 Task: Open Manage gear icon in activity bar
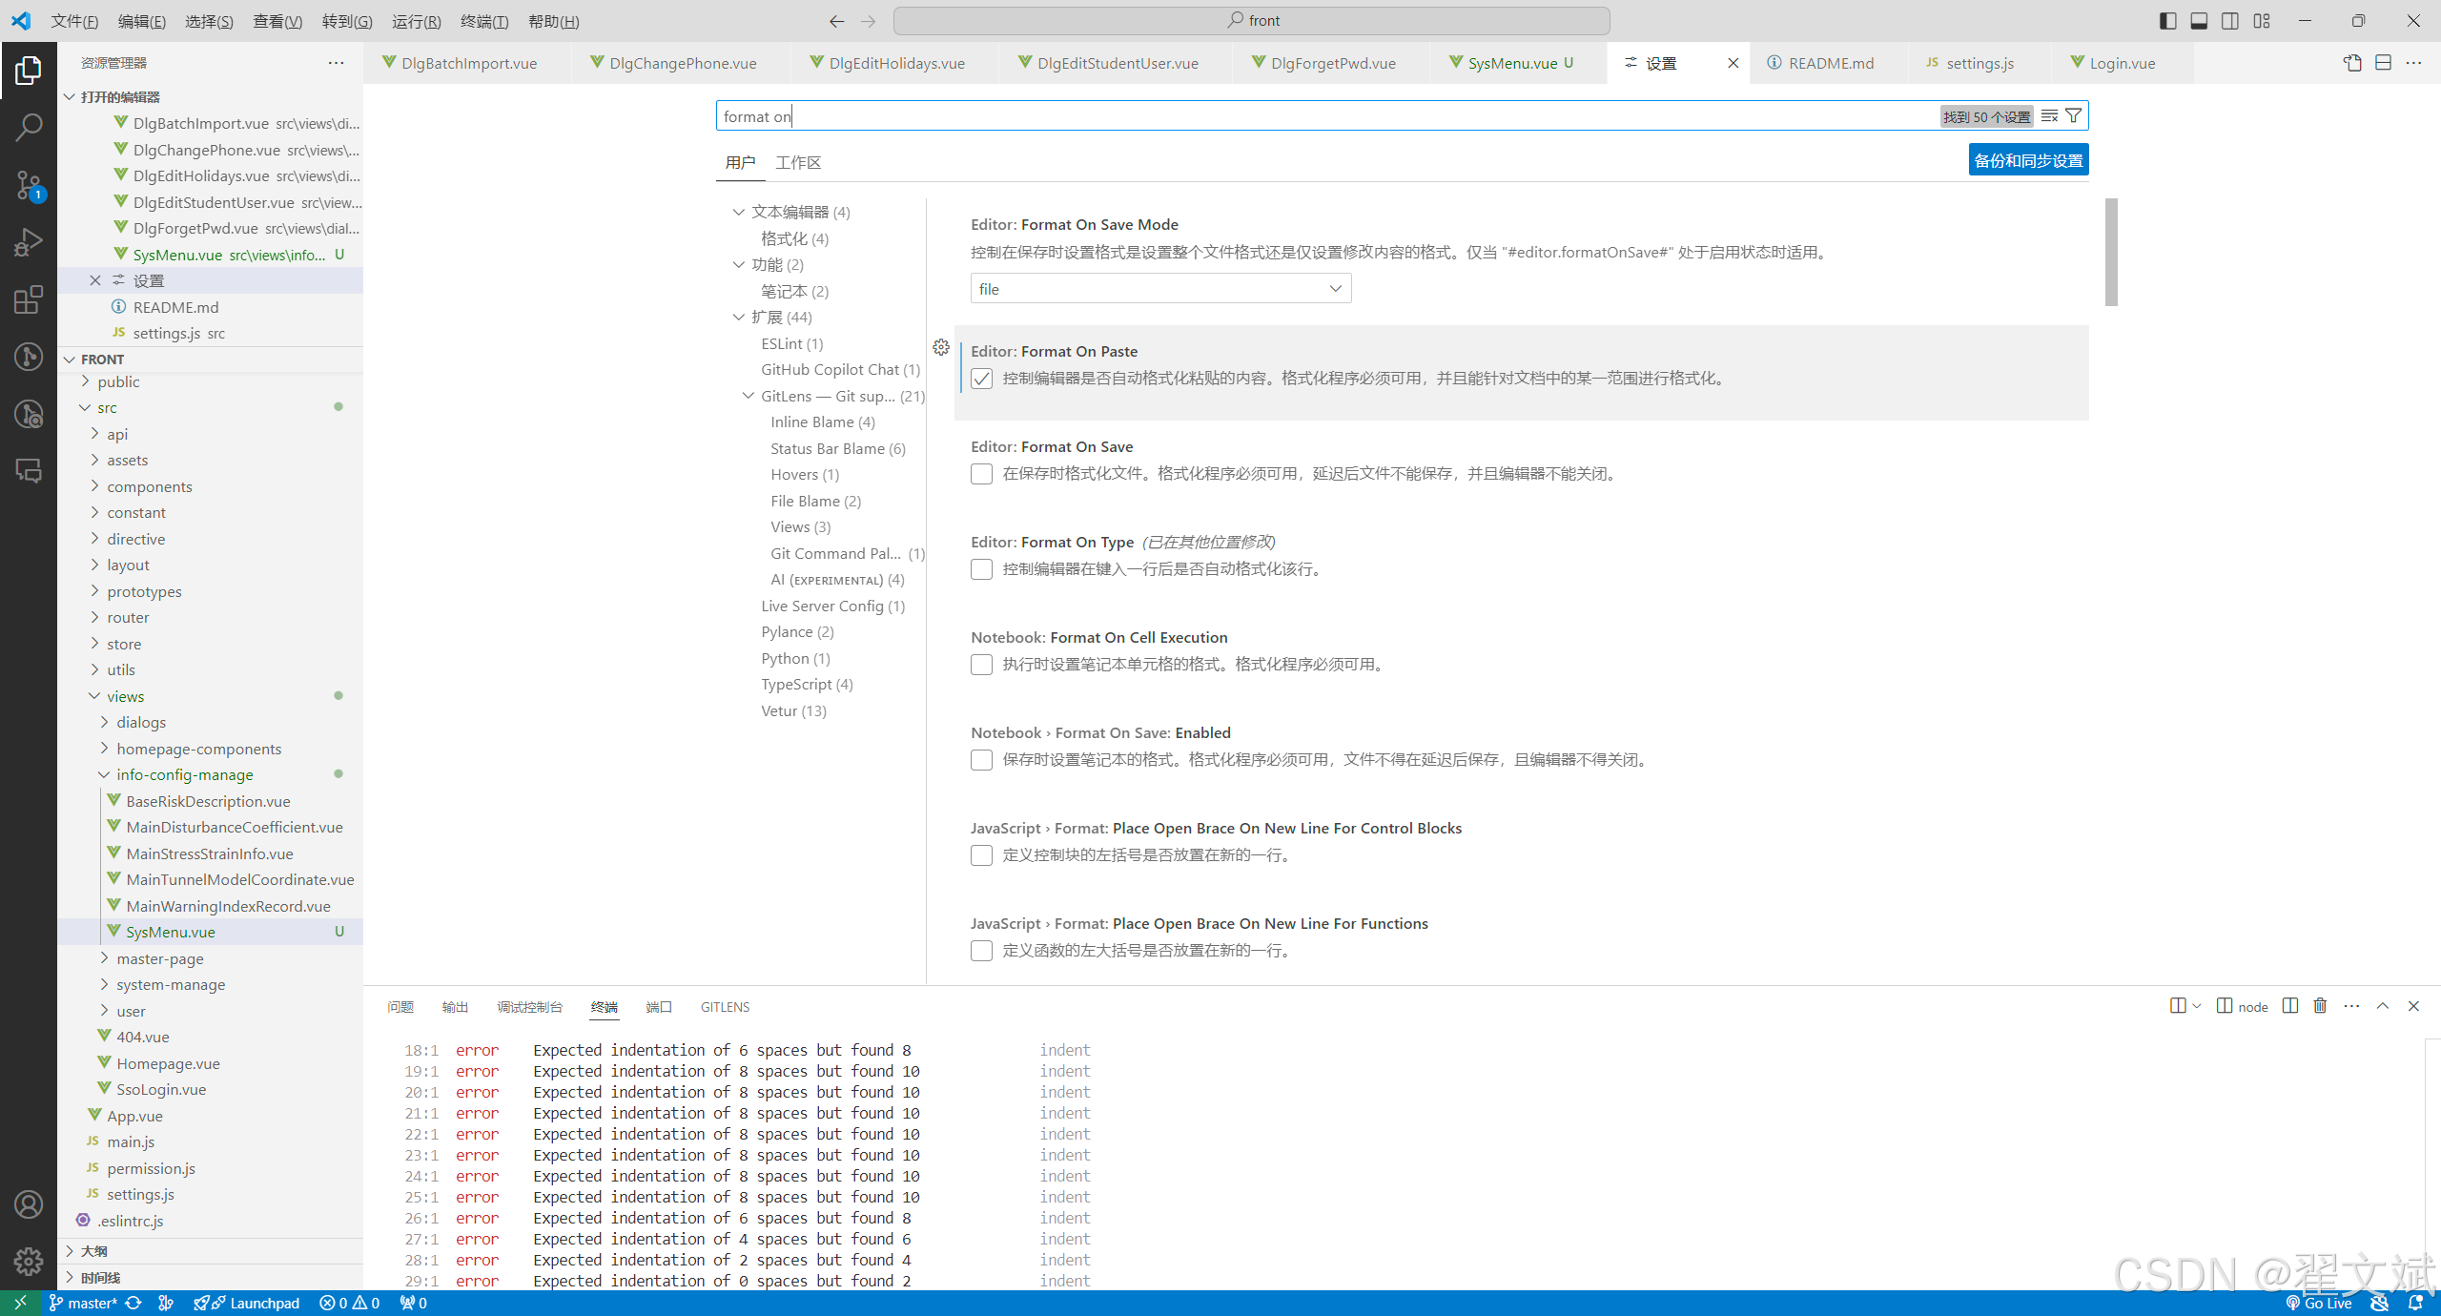[x=29, y=1261]
